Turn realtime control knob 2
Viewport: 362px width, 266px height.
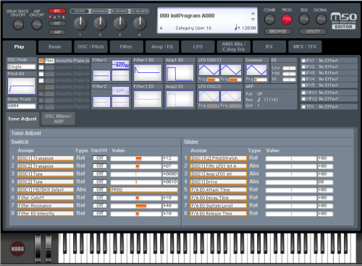point(100,24)
